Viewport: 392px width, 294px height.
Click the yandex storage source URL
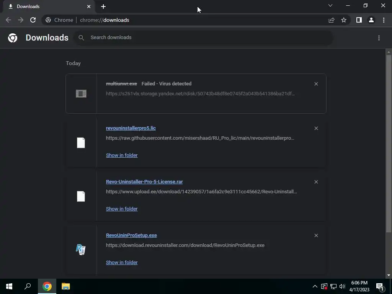(200, 93)
